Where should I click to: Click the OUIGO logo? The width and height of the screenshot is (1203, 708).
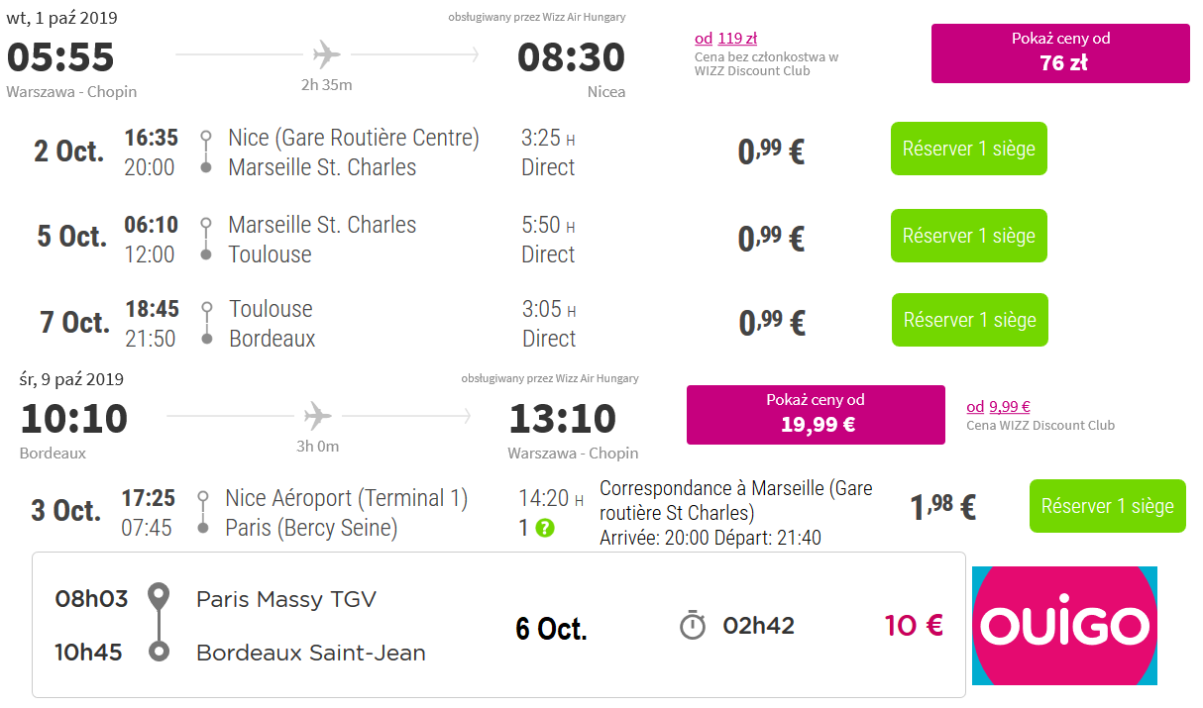(1064, 626)
